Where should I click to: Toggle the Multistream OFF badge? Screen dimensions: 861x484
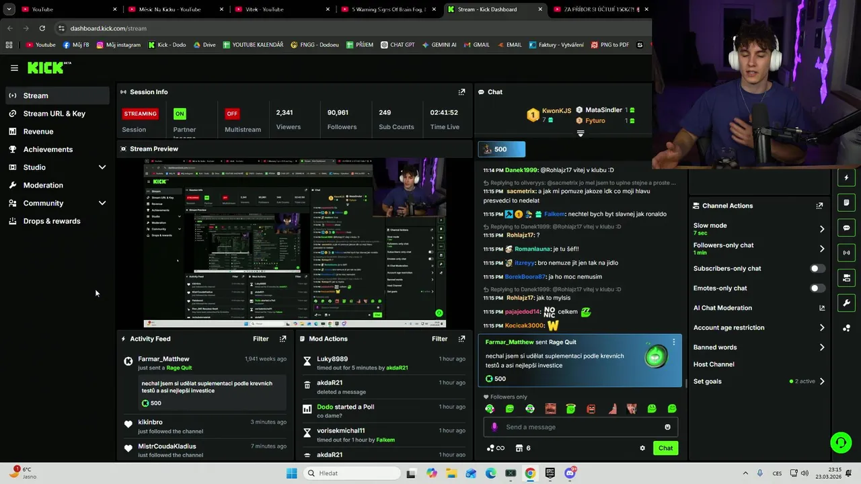pos(232,114)
